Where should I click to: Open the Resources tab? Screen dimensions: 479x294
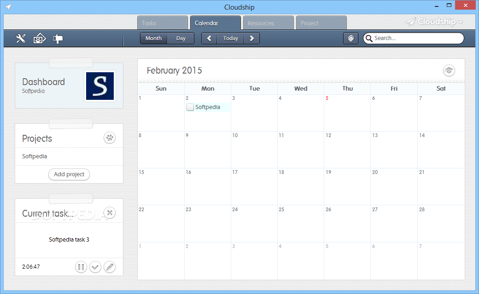coord(269,23)
